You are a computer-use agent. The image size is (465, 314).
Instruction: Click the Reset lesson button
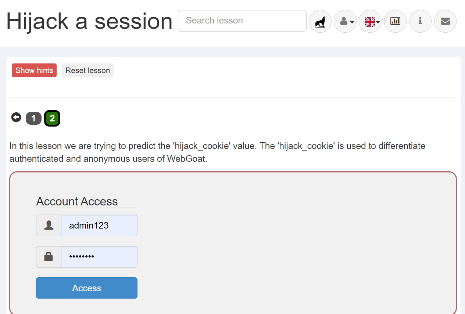pyautogui.click(x=87, y=70)
